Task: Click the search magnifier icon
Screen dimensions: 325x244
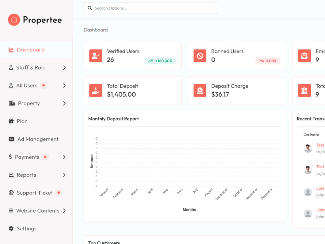Action: 90,8
